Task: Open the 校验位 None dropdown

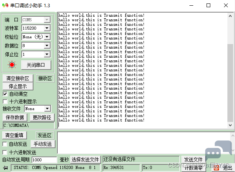Action: coord(47,37)
